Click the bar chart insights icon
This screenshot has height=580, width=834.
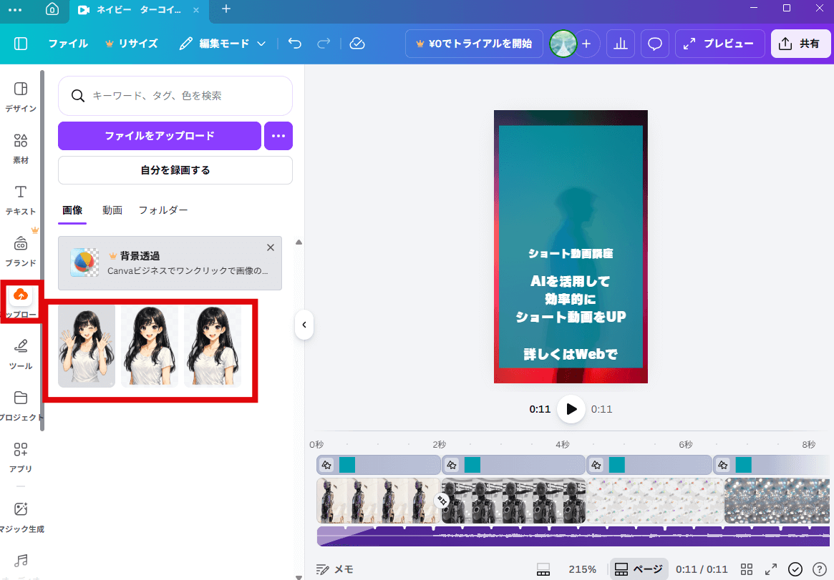pyautogui.click(x=620, y=44)
